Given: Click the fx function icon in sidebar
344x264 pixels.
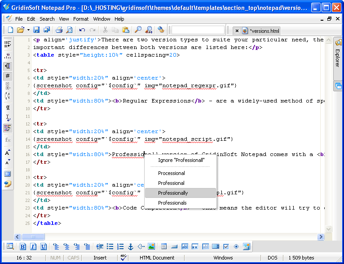Looking at the screenshot, I should click(8, 140).
